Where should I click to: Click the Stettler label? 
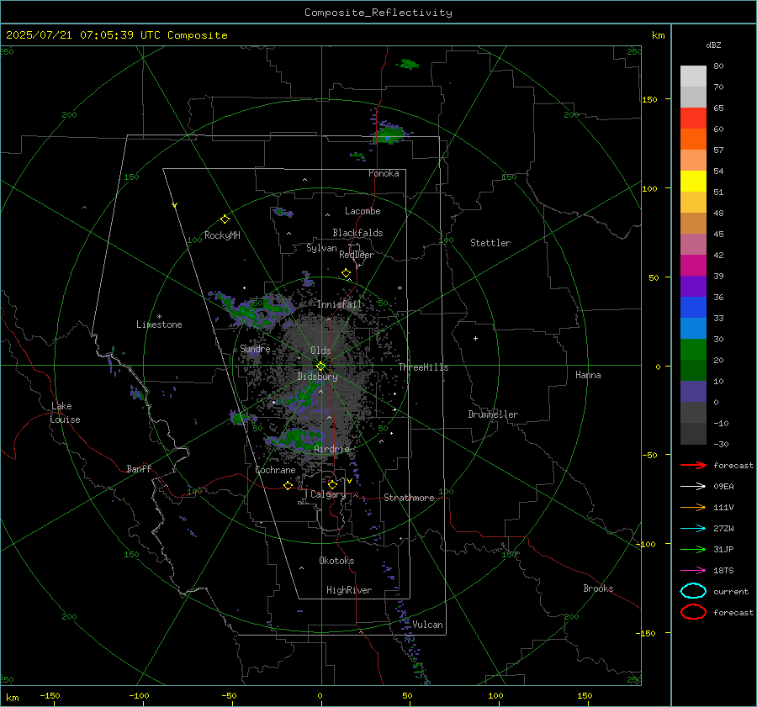tap(490, 243)
